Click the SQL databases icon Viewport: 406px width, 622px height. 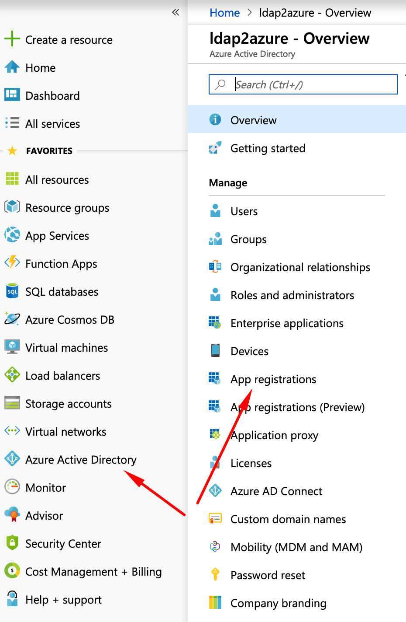[12, 290]
